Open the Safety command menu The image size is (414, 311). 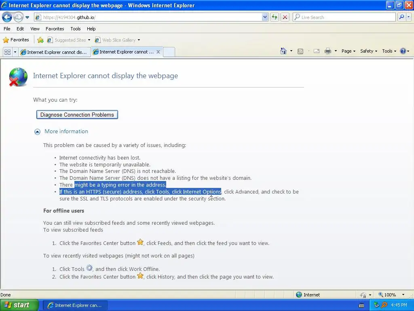[369, 51]
